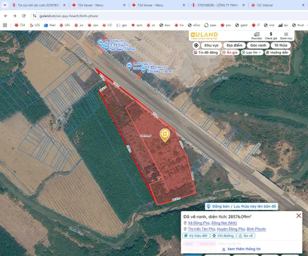Click the blue 1.83 triệu/m² listing marker
The height and width of the screenshot is (256, 308).
143,69
